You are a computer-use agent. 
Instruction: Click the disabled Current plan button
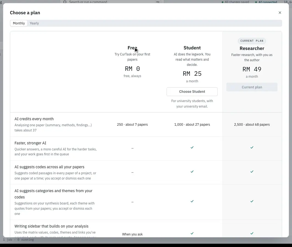[252, 87]
